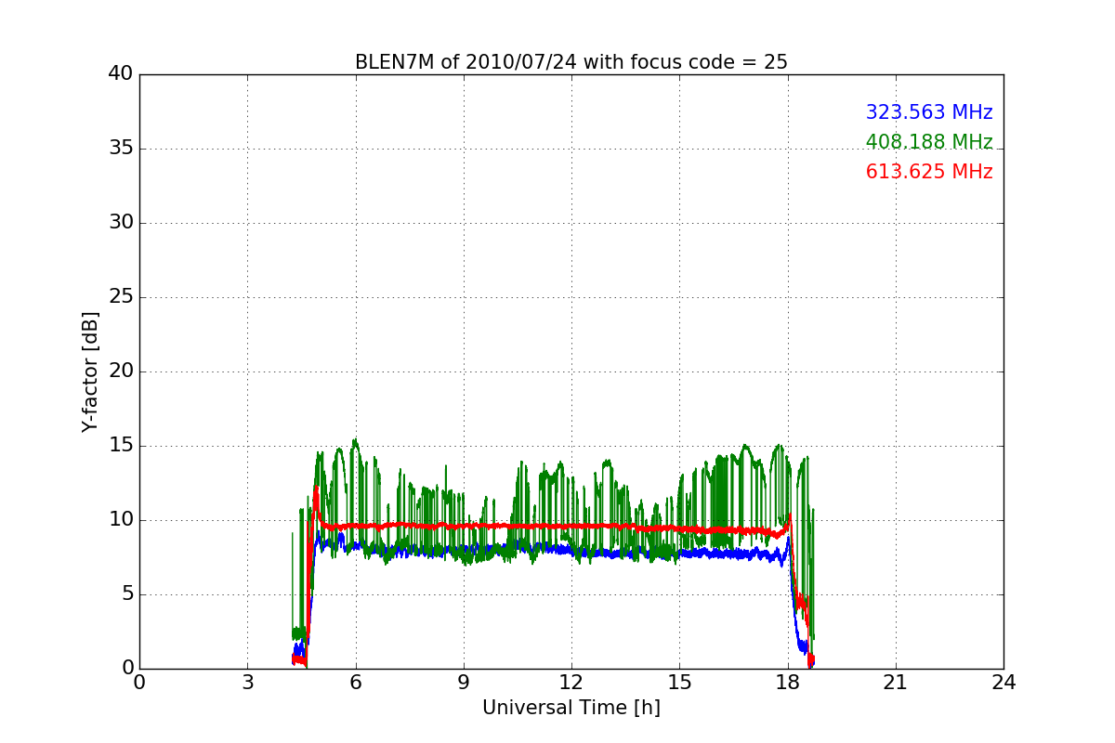The width and height of the screenshot is (1115, 743).
Task: Select the 613.625 MHz legend label
Action: tap(929, 172)
